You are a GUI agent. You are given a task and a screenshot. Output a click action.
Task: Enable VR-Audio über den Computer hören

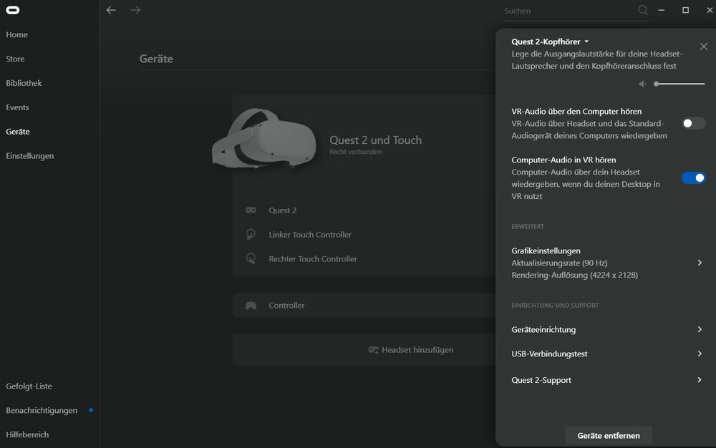(x=692, y=123)
